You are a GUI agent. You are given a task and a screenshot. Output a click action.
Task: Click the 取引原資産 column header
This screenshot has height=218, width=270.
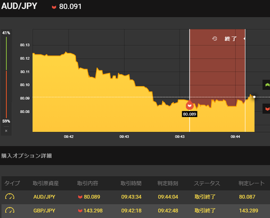pyautogui.click(x=46, y=183)
